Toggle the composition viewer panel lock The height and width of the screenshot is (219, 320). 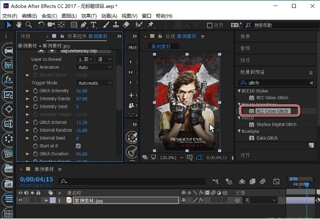[160, 36]
